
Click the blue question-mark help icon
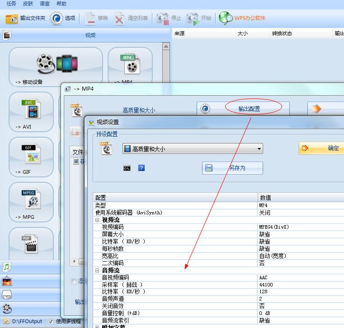click(141, 168)
